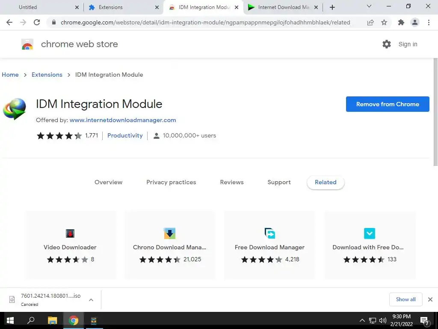Open taskbar search magnifier

31,320
